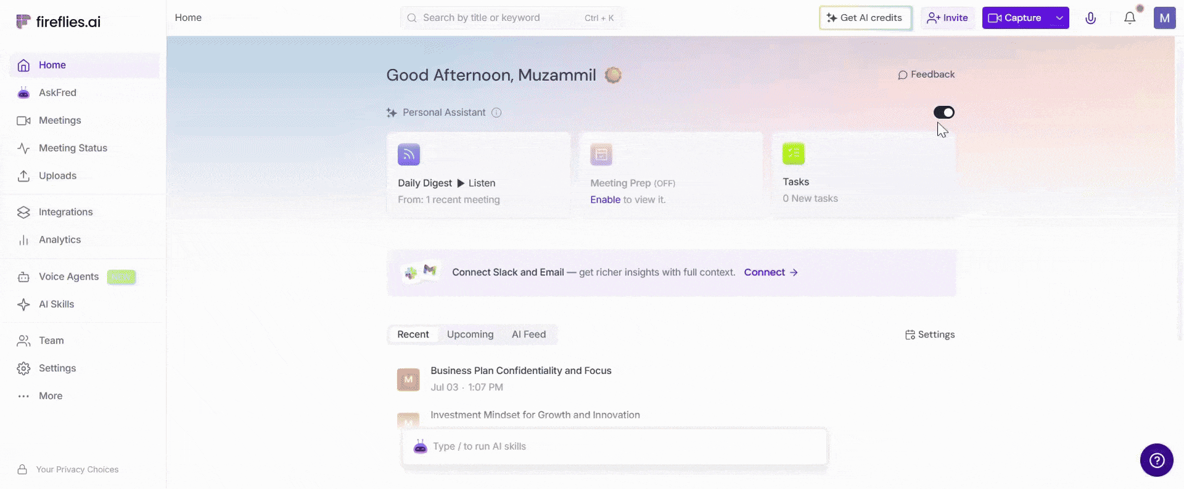Click the Settings gear icon in sidebar
Viewport: 1184px width, 489px height.
(23, 369)
